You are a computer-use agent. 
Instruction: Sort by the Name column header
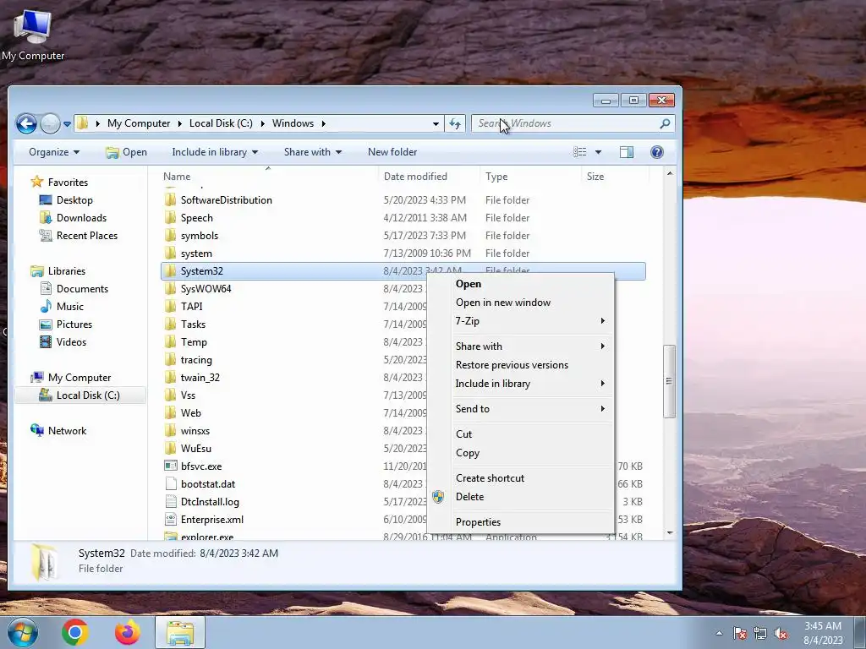(x=268, y=177)
